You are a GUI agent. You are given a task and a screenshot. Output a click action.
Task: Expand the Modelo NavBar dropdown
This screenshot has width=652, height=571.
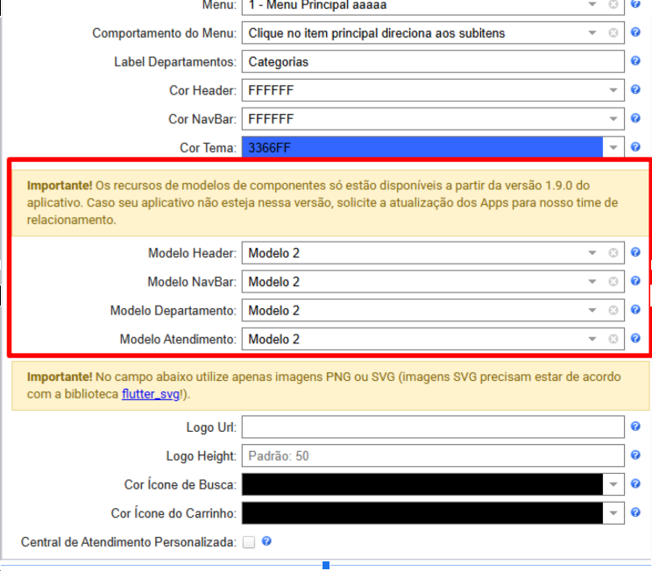(592, 281)
